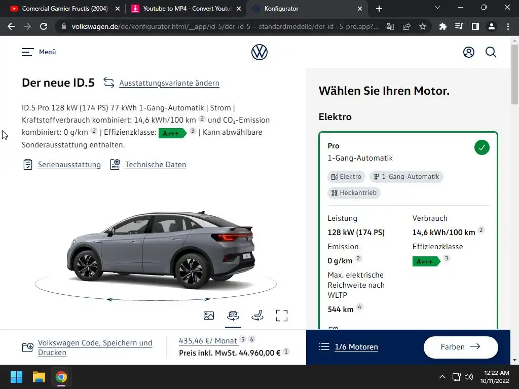Select the interior seat view icon

pyautogui.click(x=257, y=316)
